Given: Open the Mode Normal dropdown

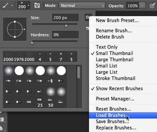Looking at the screenshot, I should pos(82,6).
